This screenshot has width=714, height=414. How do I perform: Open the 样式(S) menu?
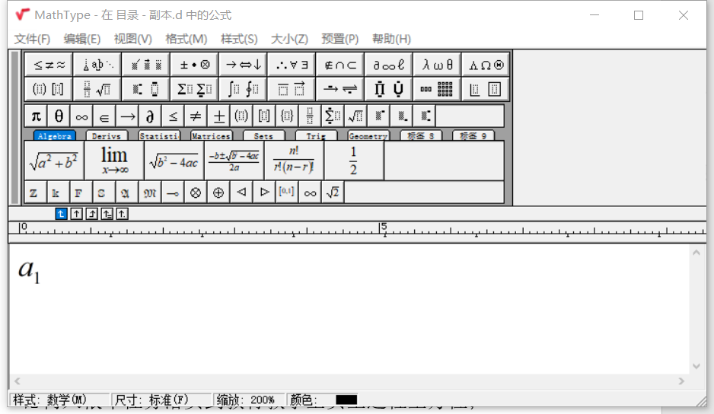pyautogui.click(x=239, y=39)
